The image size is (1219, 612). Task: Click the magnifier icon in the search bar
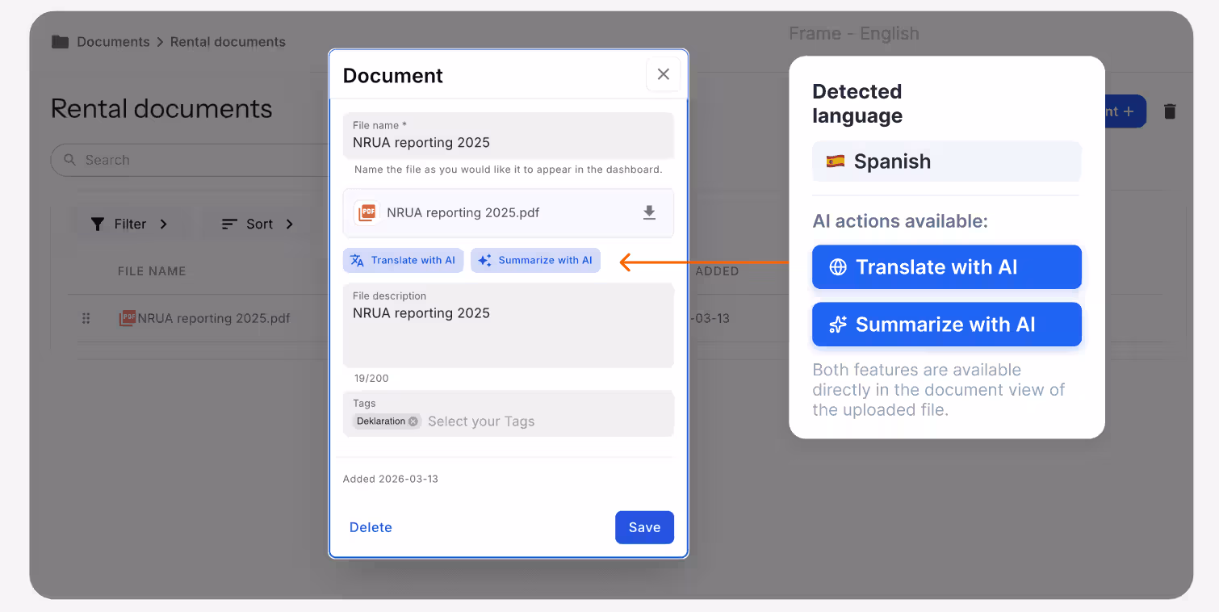(x=69, y=160)
